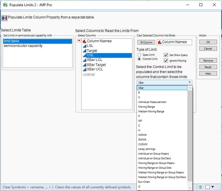222x191 pixels.
Task: Collapse the XBar control limit combo box
Action: point(189,83)
